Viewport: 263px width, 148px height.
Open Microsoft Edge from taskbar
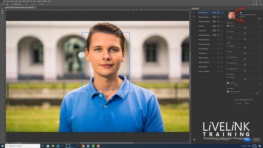58,146
